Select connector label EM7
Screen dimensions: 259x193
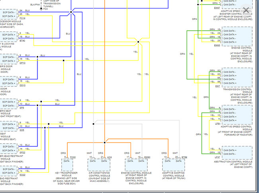(218, 86)
